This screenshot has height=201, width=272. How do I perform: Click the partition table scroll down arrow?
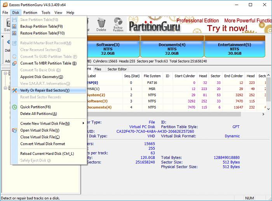269,109
